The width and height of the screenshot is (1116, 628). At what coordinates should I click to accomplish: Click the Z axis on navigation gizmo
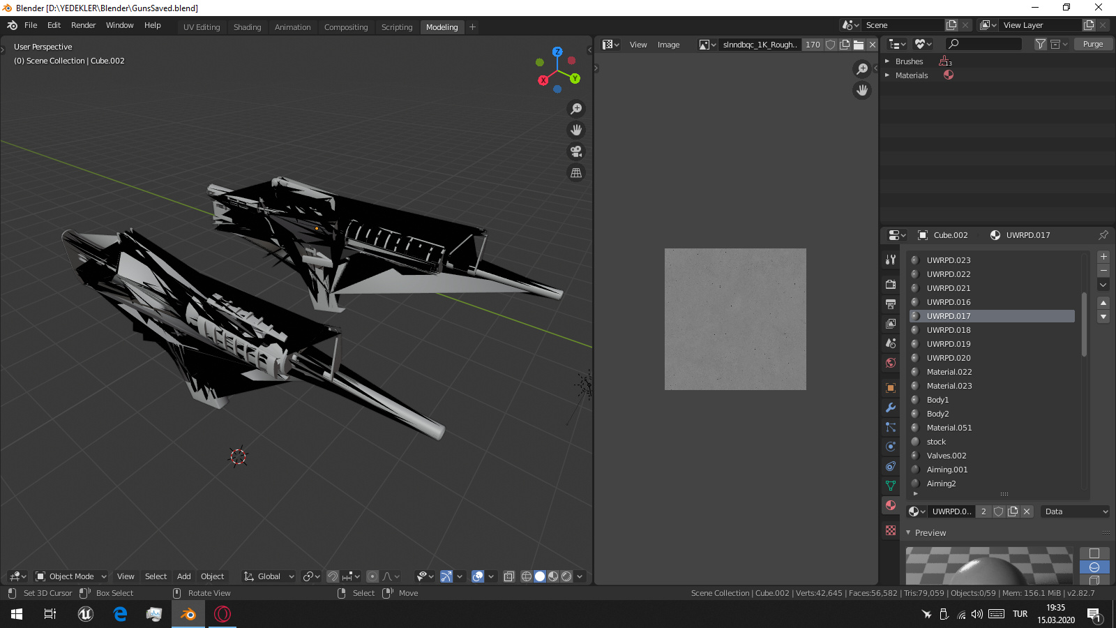pyautogui.click(x=557, y=52)
